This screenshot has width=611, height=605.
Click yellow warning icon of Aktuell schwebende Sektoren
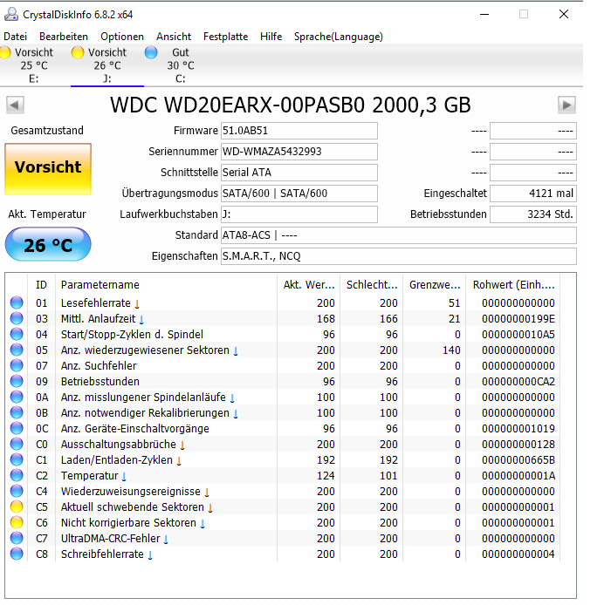point(17,506)
